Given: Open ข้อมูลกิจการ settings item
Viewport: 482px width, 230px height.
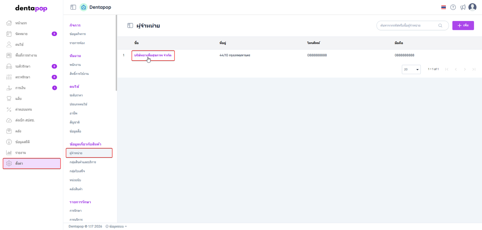Looking at the screenshot, I should [x=77, y=34].
